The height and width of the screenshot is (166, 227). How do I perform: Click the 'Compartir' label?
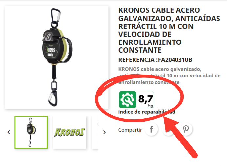tap(130, 130)
